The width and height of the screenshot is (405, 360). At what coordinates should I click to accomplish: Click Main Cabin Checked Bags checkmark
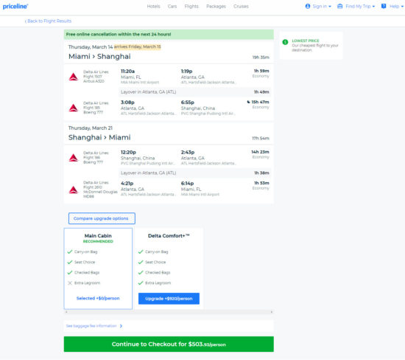coord(70,272)
